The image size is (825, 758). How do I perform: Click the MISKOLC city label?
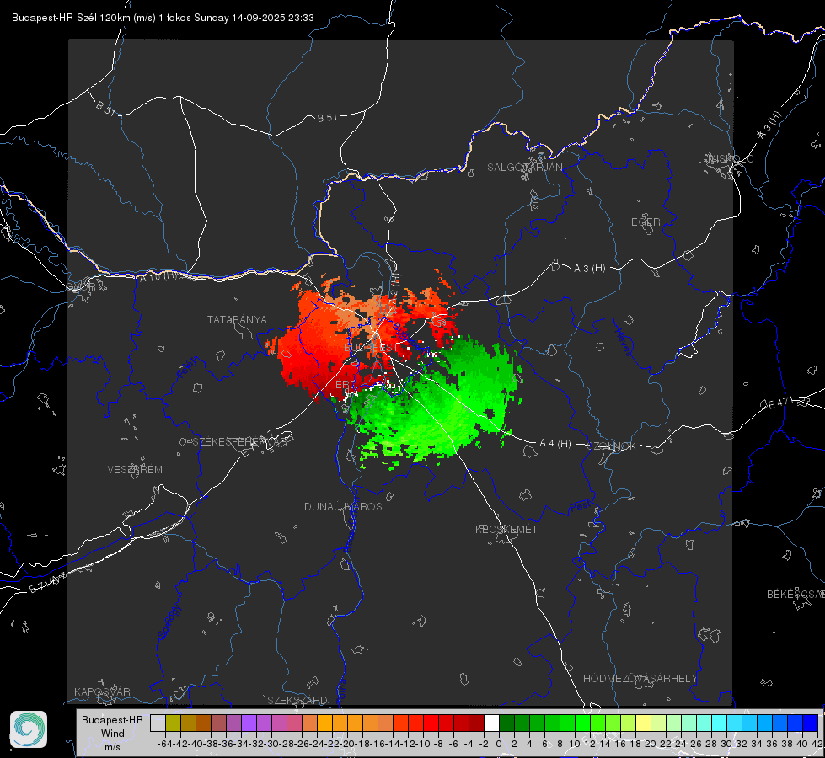731,158
